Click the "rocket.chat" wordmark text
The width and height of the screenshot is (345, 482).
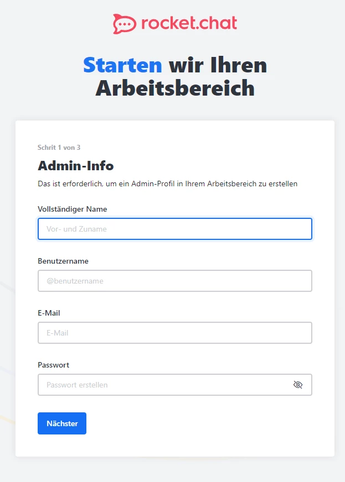pos(189,23)
